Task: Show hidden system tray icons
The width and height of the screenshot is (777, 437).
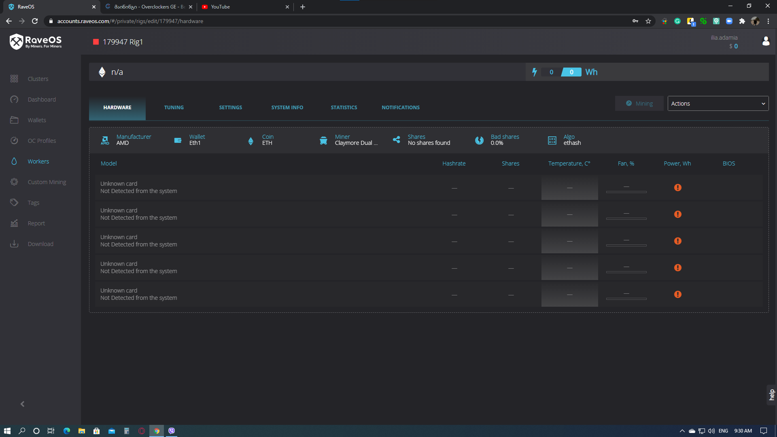Action: coord(682,431)
